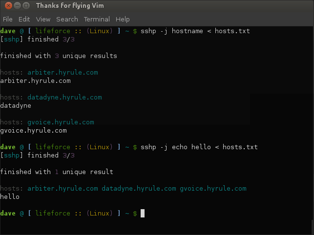Viewport: 314px width, 235px height.
Task: Click the 'hello' output line
Action: (x=10, y=197)
